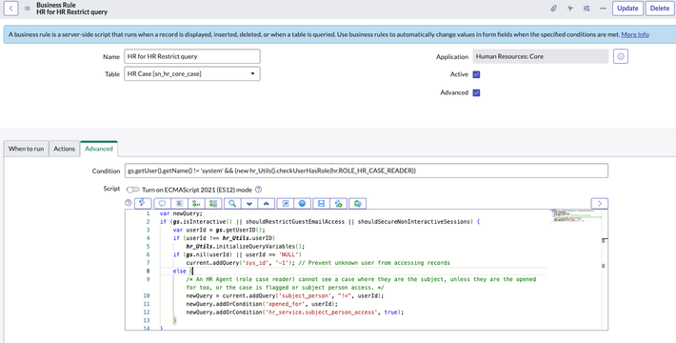The image size is (676, 343).
Task: Show Application field info icon
Action: coord(621,56)
